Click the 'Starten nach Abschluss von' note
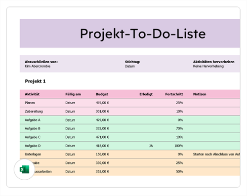The image size is (247, 196). pos(216,154)
